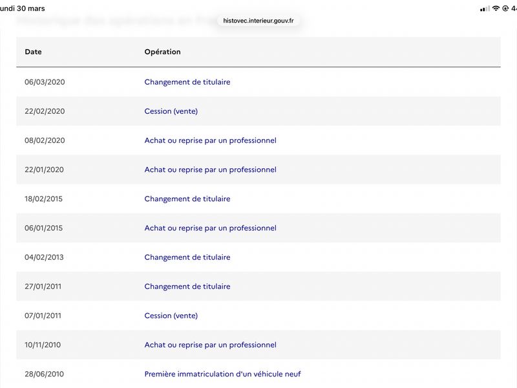Screen dimensions: 517x388
Task: Open Cession (vente) dated 07/01/2011
Action: point(171,316)
